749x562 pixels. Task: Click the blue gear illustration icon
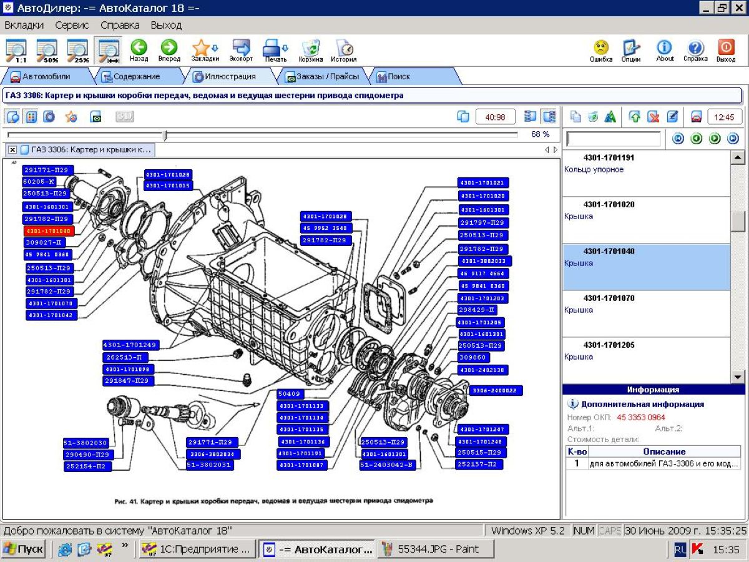(x=49, y=116)
